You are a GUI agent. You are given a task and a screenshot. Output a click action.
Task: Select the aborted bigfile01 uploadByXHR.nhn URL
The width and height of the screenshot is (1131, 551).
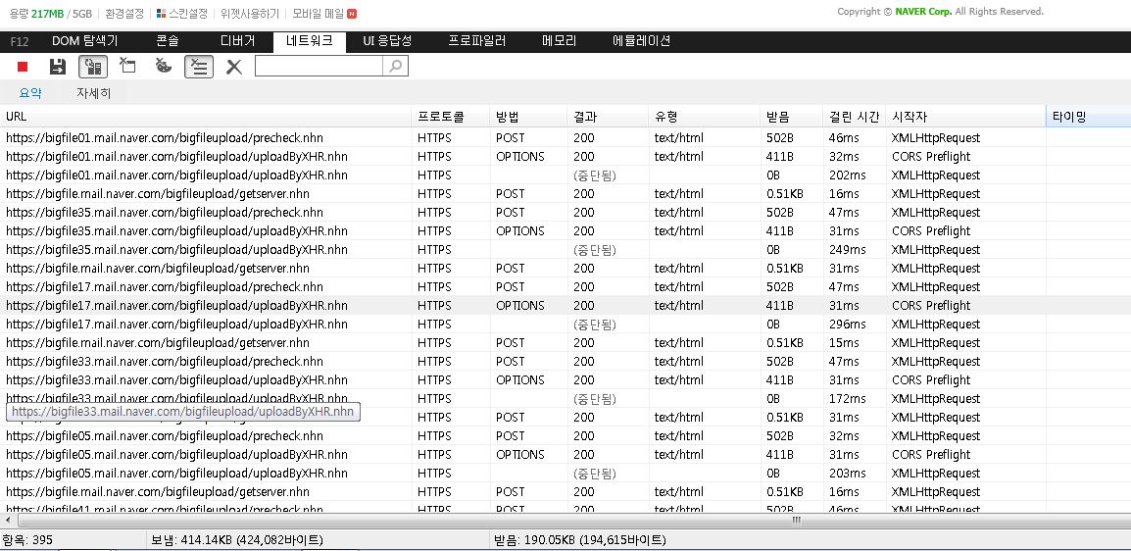click(x=176, y=175)
